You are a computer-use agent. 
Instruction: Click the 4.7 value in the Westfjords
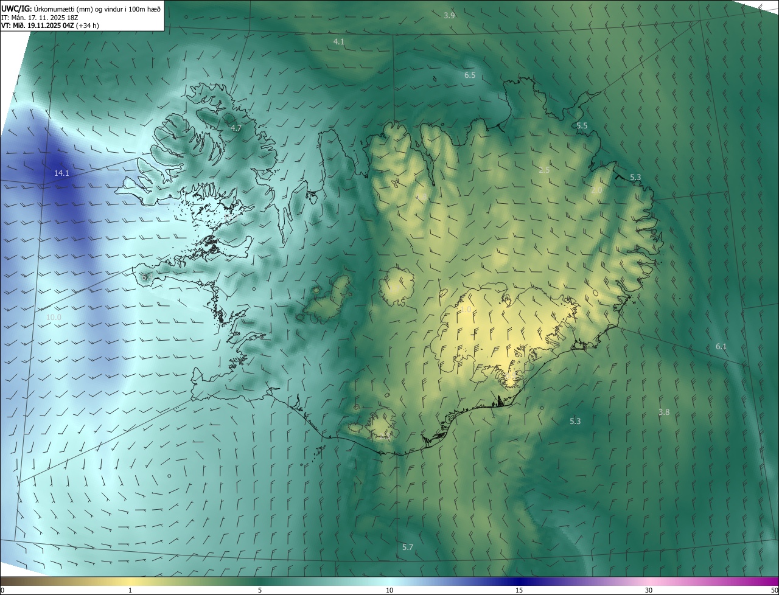click(236, 128)
